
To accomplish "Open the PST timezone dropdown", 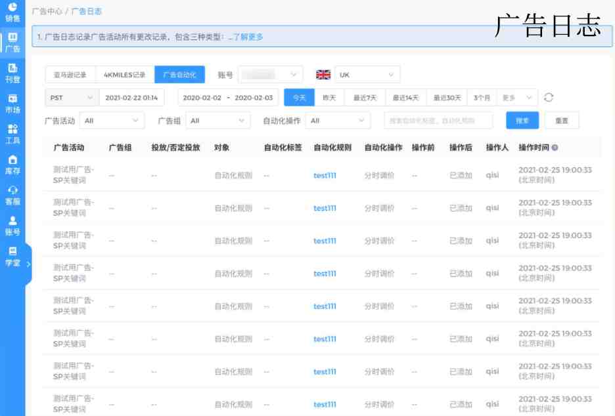I will pos(72,98).
